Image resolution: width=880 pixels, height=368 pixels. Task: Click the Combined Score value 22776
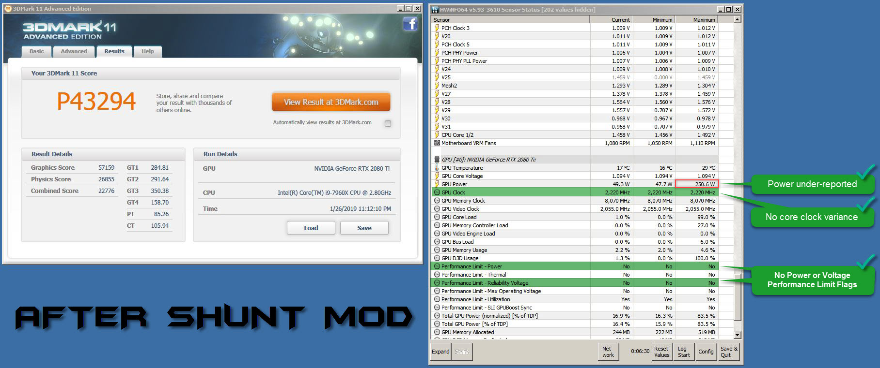tap(107, 191)
